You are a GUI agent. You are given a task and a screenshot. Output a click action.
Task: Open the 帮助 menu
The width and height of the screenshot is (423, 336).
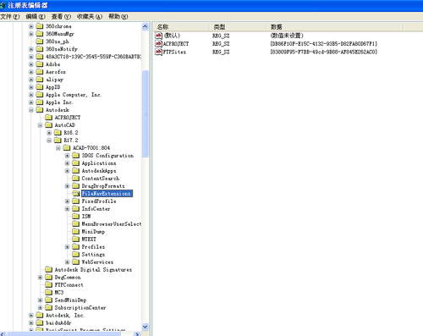(x=118, y=17)
